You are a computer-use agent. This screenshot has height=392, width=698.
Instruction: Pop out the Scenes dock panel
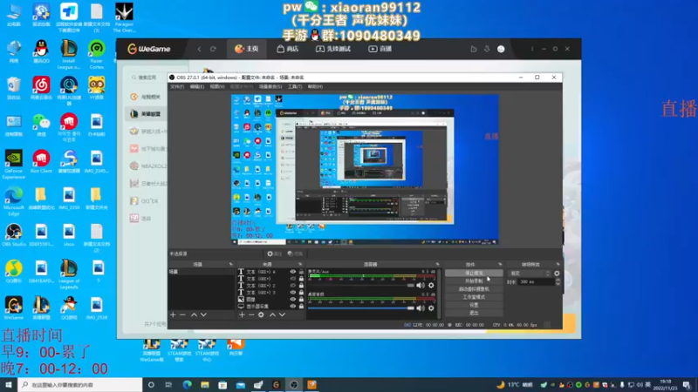pyautogui.click(x=230, y=265)
